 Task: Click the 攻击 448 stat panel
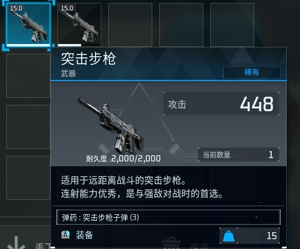pos(221,104)
